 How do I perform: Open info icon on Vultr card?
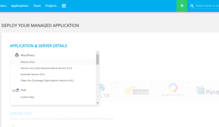point(115,83)
